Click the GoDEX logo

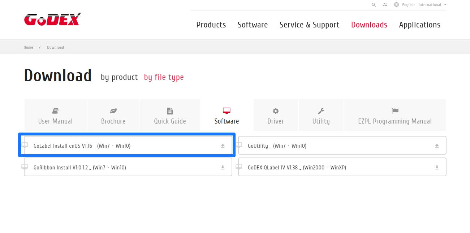(x=52, y=20)
